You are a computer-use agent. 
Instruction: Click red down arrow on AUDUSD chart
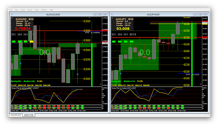click(x=49, y=48)
